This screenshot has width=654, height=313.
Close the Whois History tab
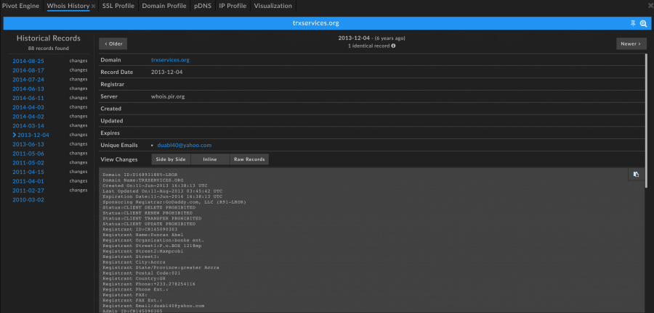coord(94,7)
